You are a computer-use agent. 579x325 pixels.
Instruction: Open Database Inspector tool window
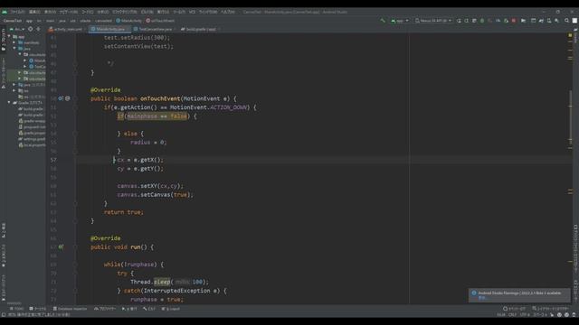(71, 309)
